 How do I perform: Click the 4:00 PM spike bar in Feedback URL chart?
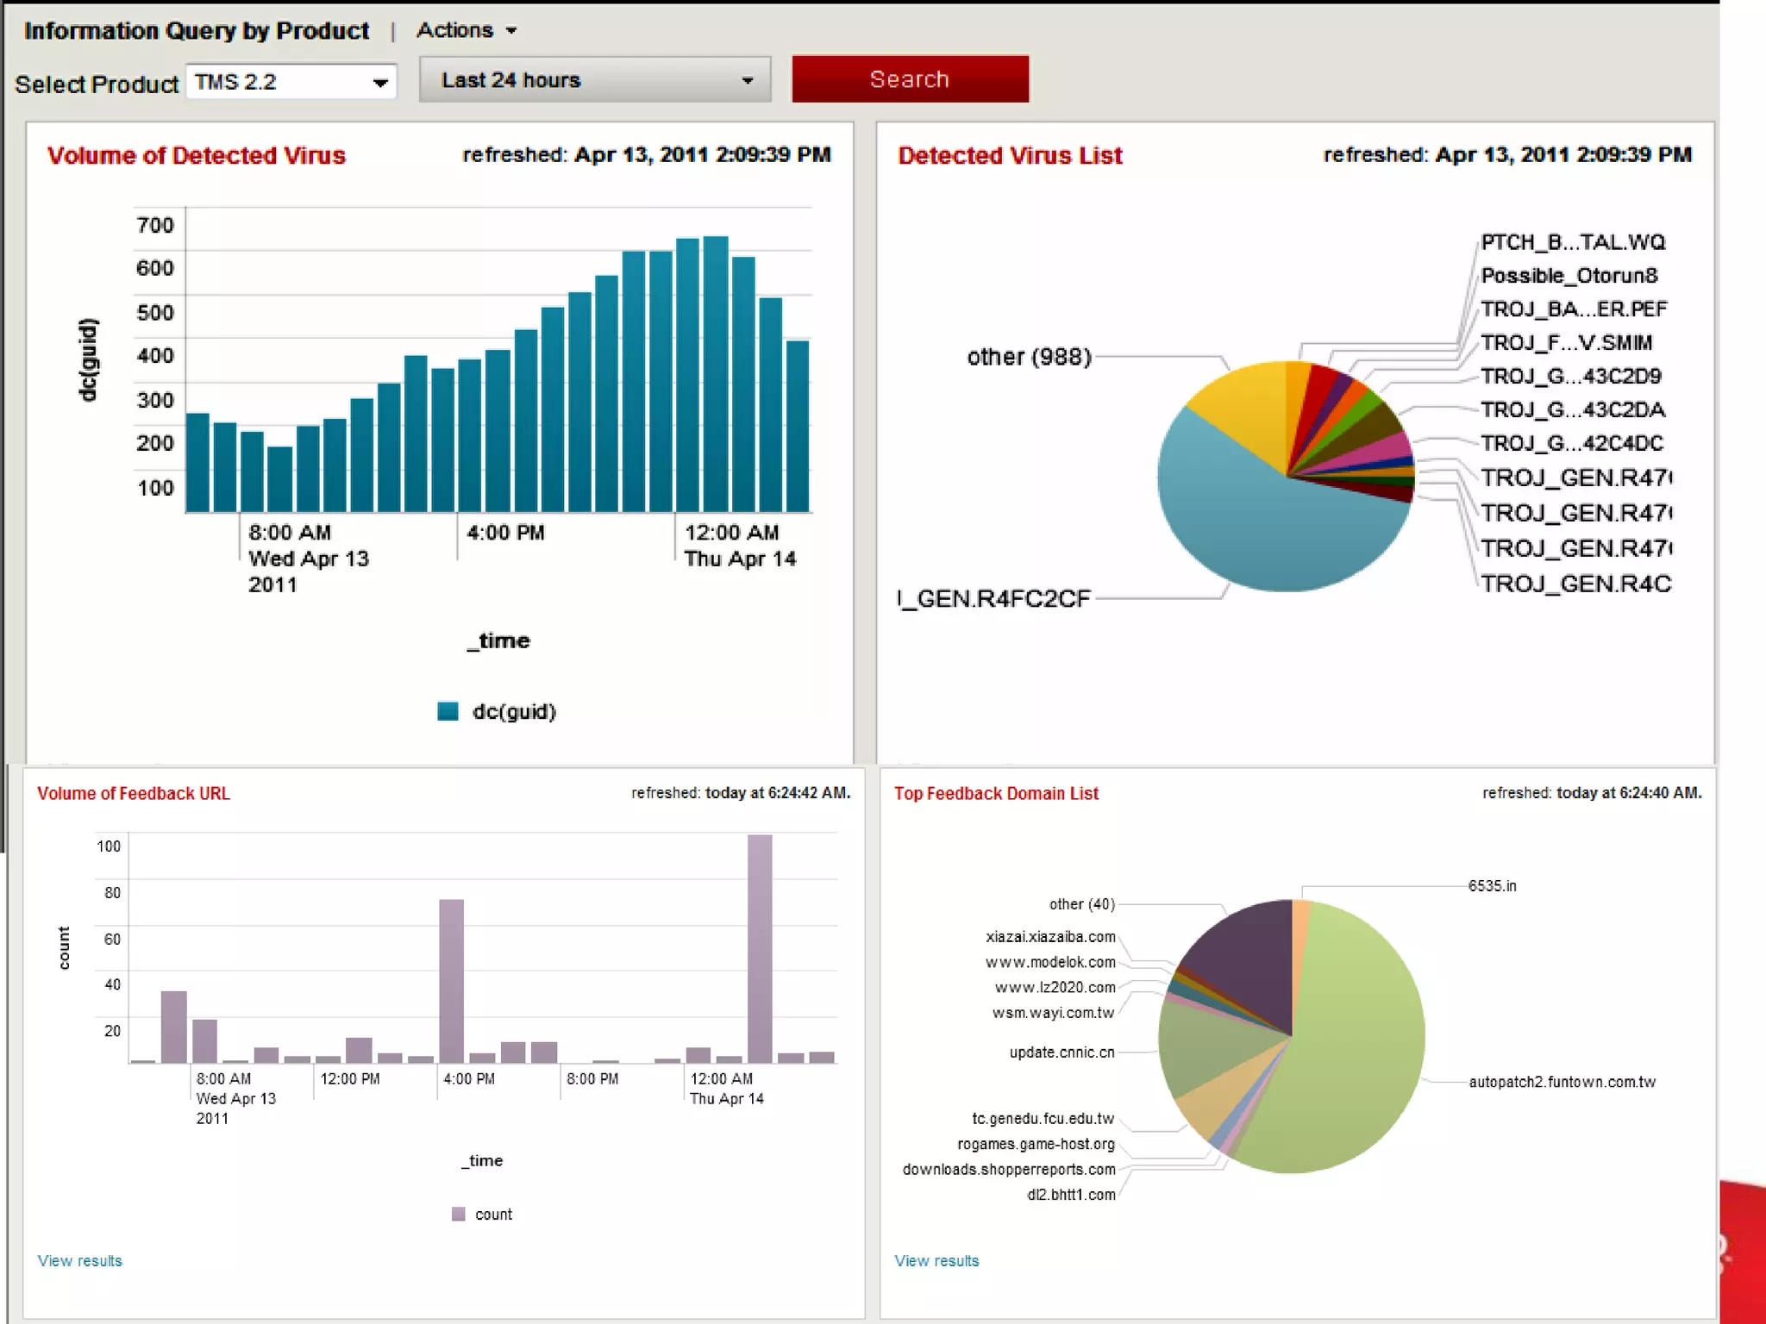(451, 981)
